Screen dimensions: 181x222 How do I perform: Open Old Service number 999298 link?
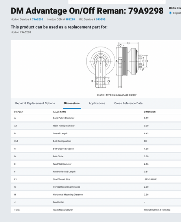(x=101, y=19)
